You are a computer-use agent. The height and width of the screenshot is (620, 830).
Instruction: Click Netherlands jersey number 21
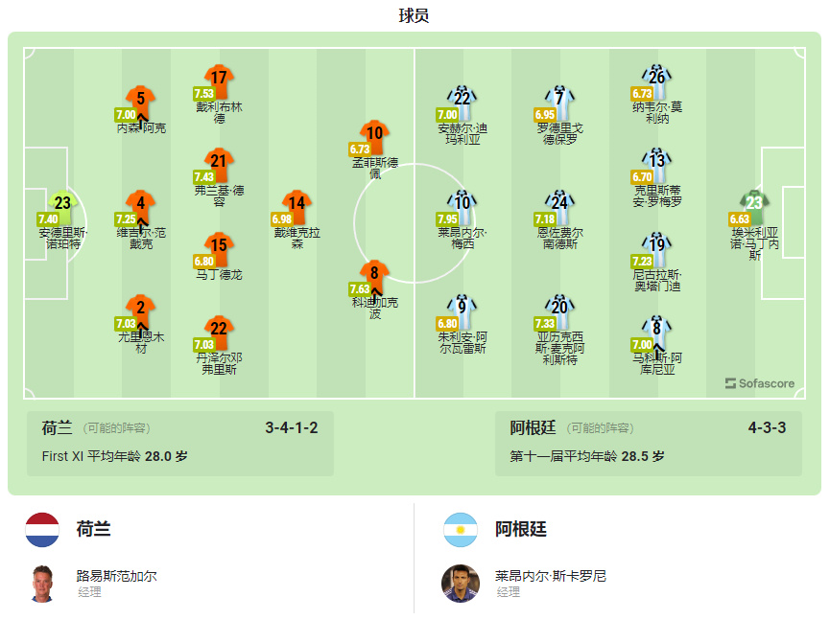tap(219, 165)
